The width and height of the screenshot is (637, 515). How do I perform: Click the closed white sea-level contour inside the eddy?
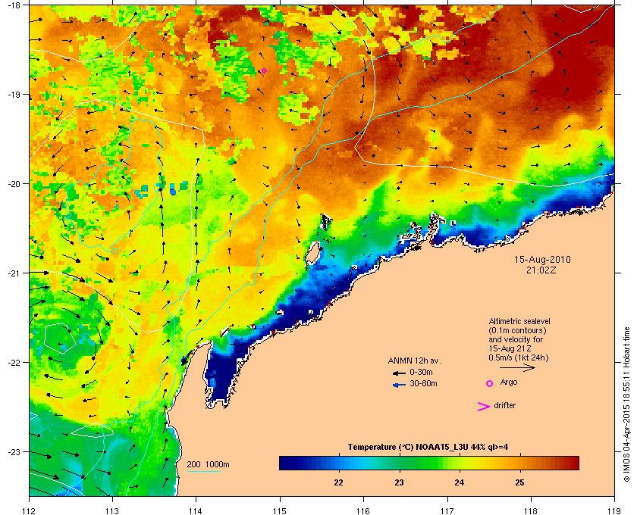[x=60, y=338]
